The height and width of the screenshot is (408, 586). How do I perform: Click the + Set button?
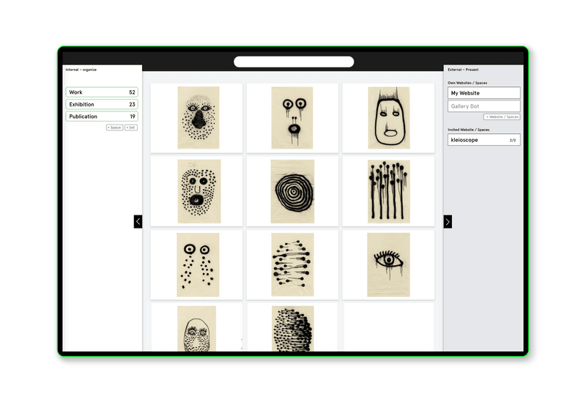coord(130,127)
